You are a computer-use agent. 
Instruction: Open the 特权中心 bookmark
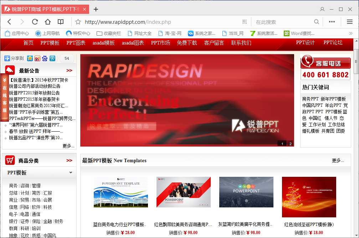click(78, 33)
